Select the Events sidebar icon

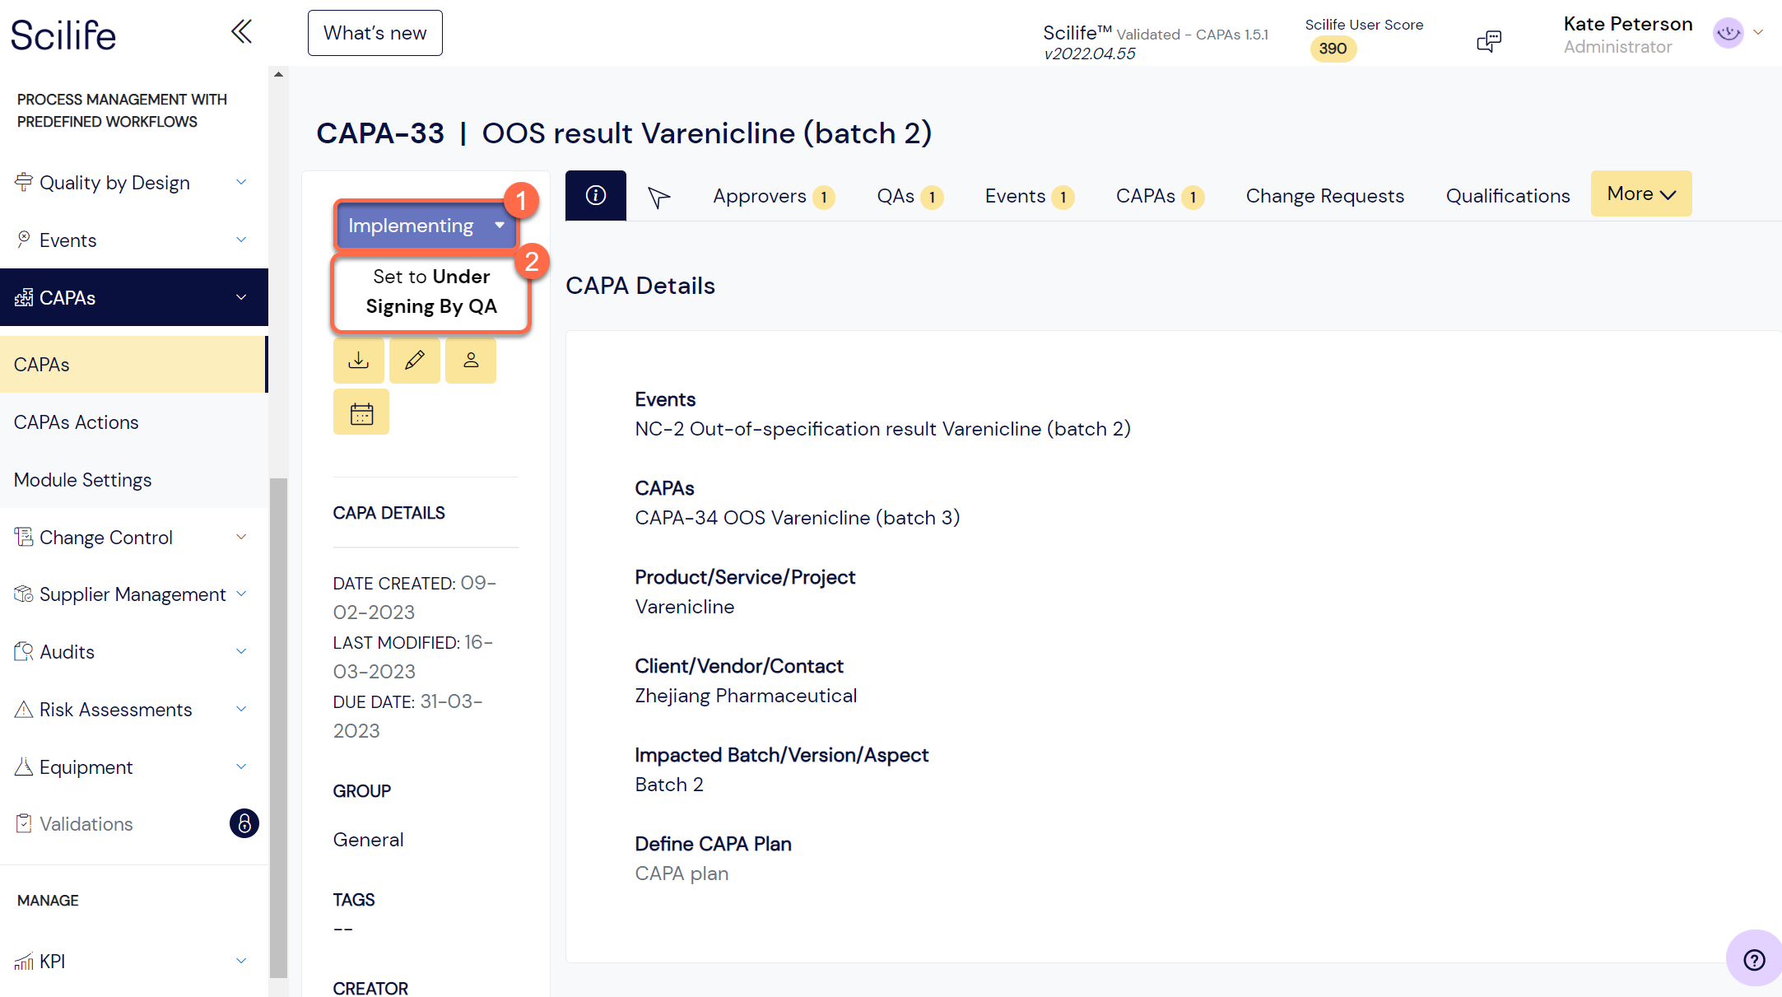pyautogui.click(x=24, y=240)
